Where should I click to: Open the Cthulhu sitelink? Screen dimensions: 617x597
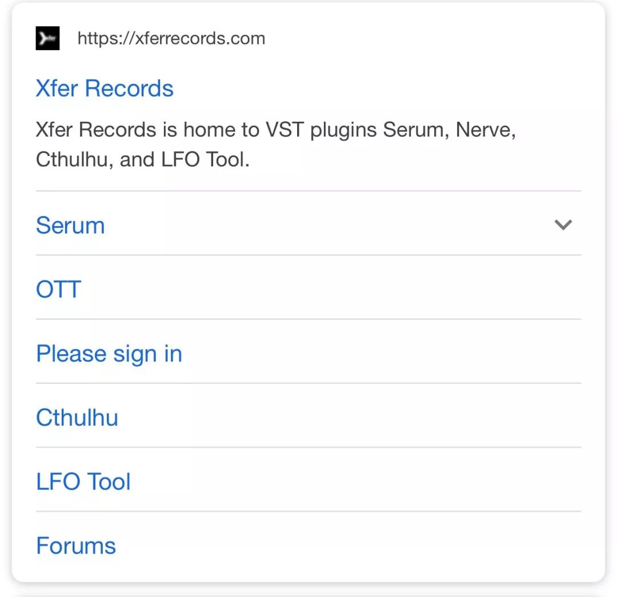[x=77, y=418]
